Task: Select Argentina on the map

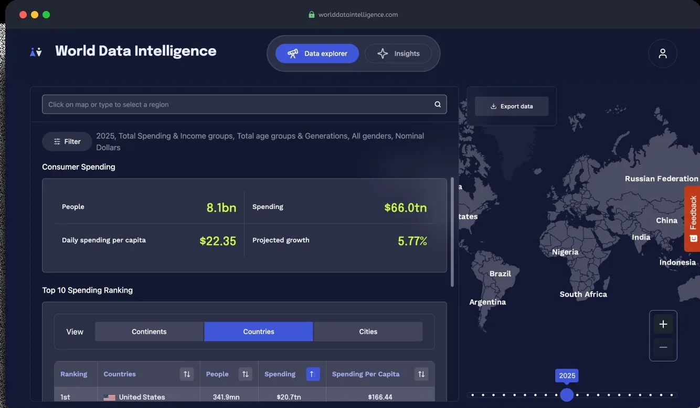Action: pos(487,302)
